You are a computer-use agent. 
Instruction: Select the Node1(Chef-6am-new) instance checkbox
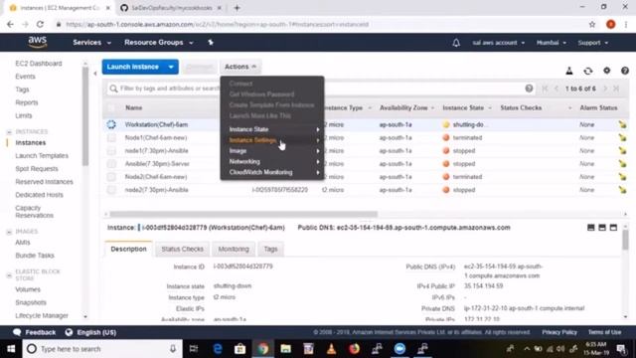click(111, 137)
